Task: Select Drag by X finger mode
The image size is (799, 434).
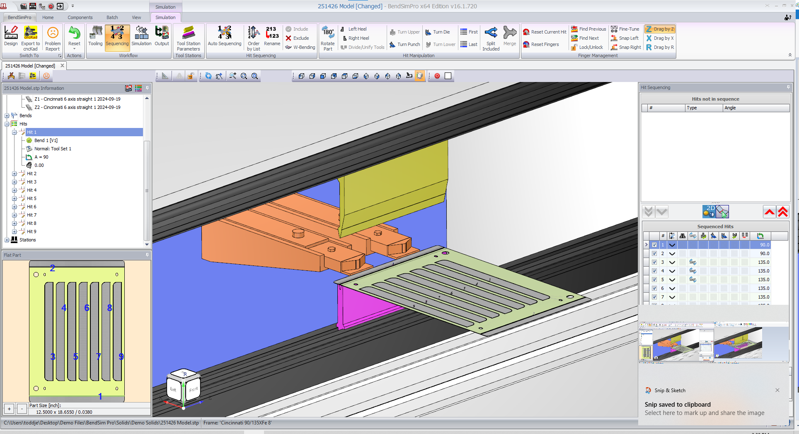Action: (660, 38)
